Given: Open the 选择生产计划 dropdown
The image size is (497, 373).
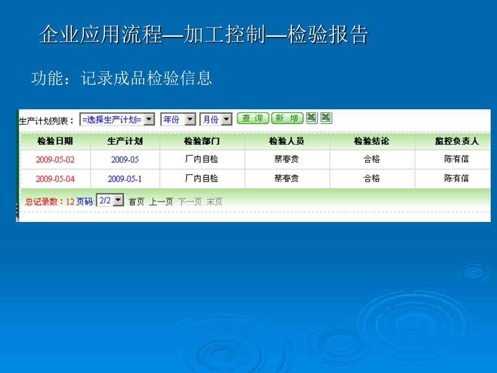Looking at the screenshot, I should click(x=117, y=119).
